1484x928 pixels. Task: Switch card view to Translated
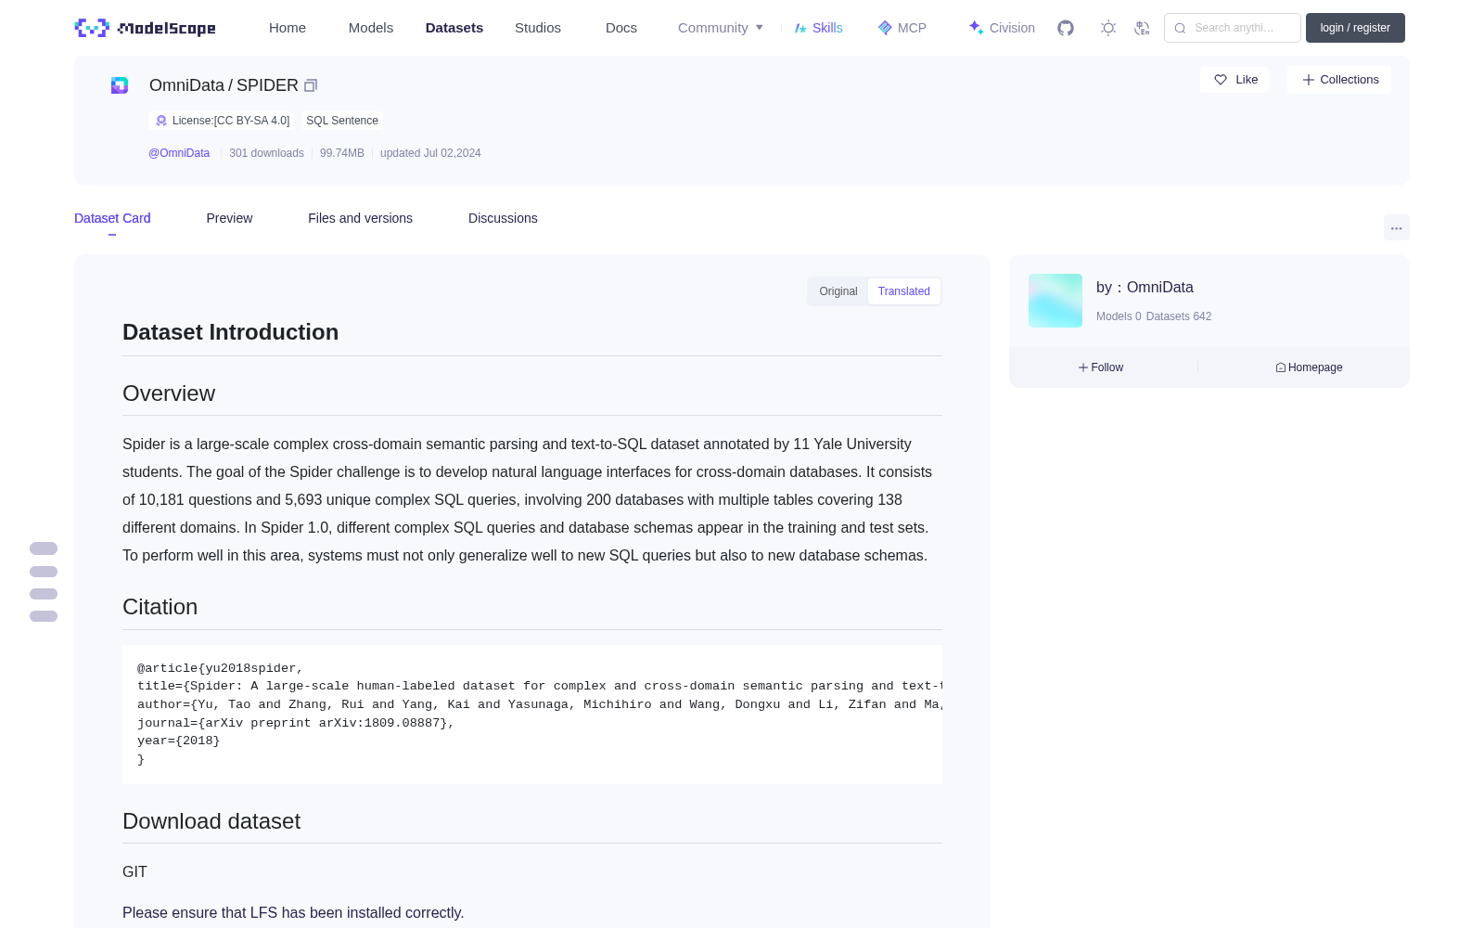[x=904, y=291]
